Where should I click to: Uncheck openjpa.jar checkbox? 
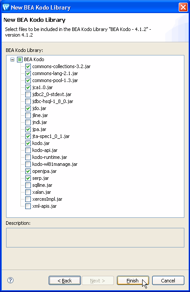coord(28,172)
